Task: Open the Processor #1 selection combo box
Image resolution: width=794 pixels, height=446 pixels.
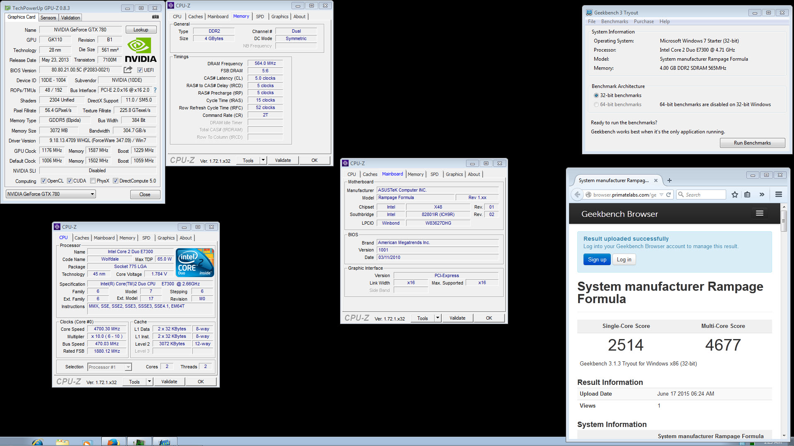Action: click(109, 367)
